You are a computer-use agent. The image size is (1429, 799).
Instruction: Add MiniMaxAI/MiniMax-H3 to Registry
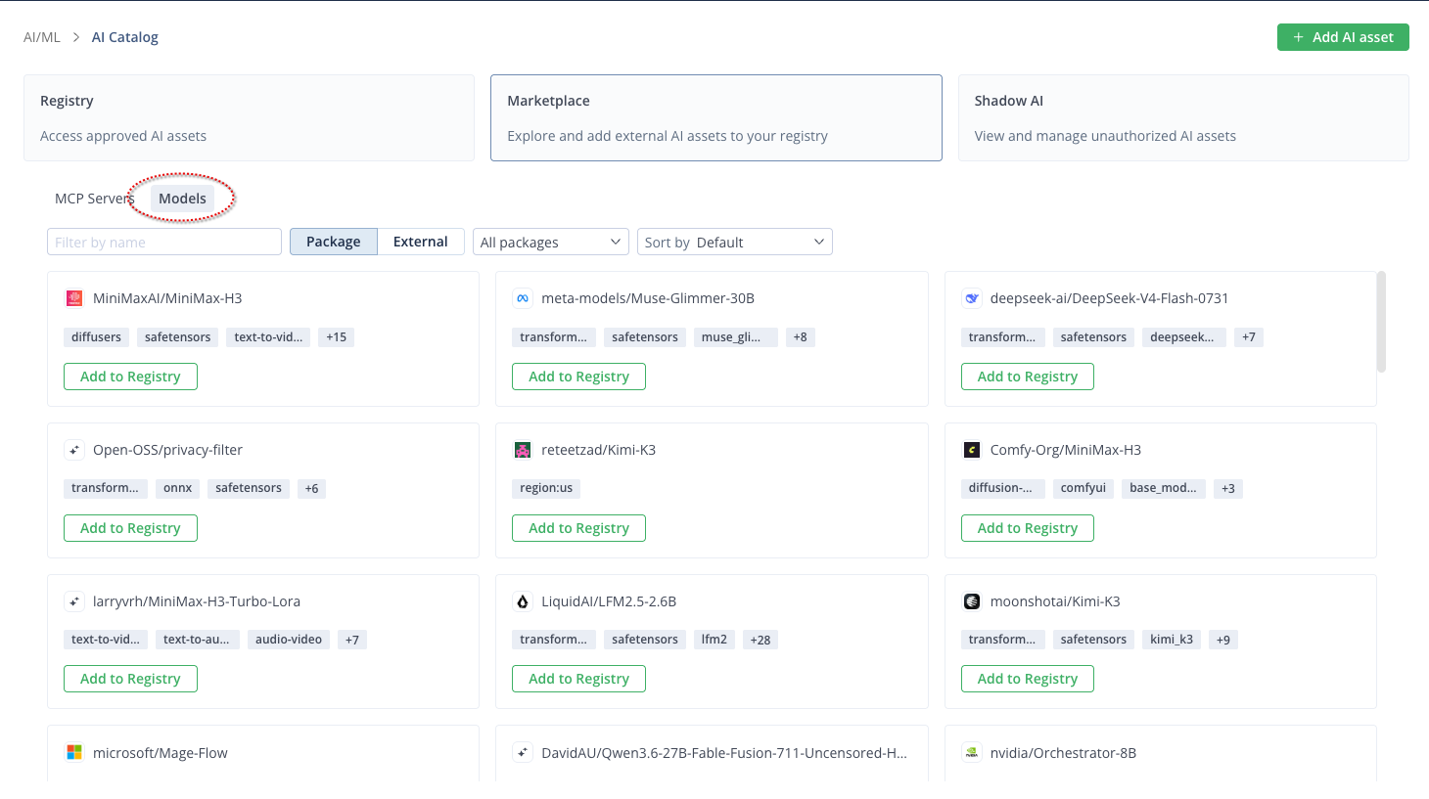point(130,377)
